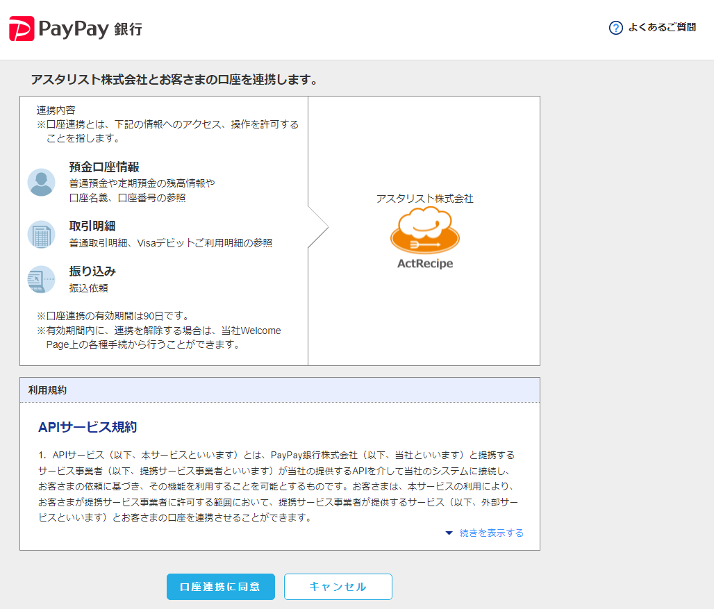The image size is (714, 609).
Task: Click the キャンセル button
Action: click(338, 587)
